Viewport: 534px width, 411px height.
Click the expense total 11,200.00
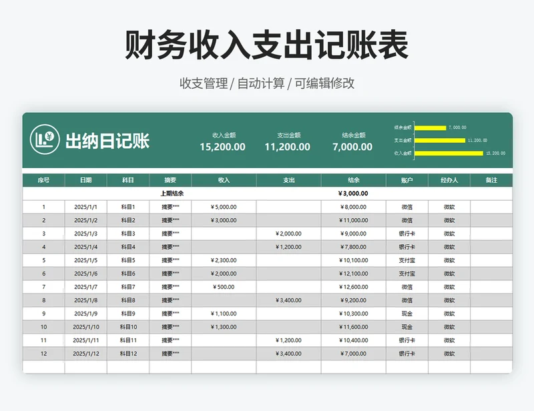pos(288,147)
